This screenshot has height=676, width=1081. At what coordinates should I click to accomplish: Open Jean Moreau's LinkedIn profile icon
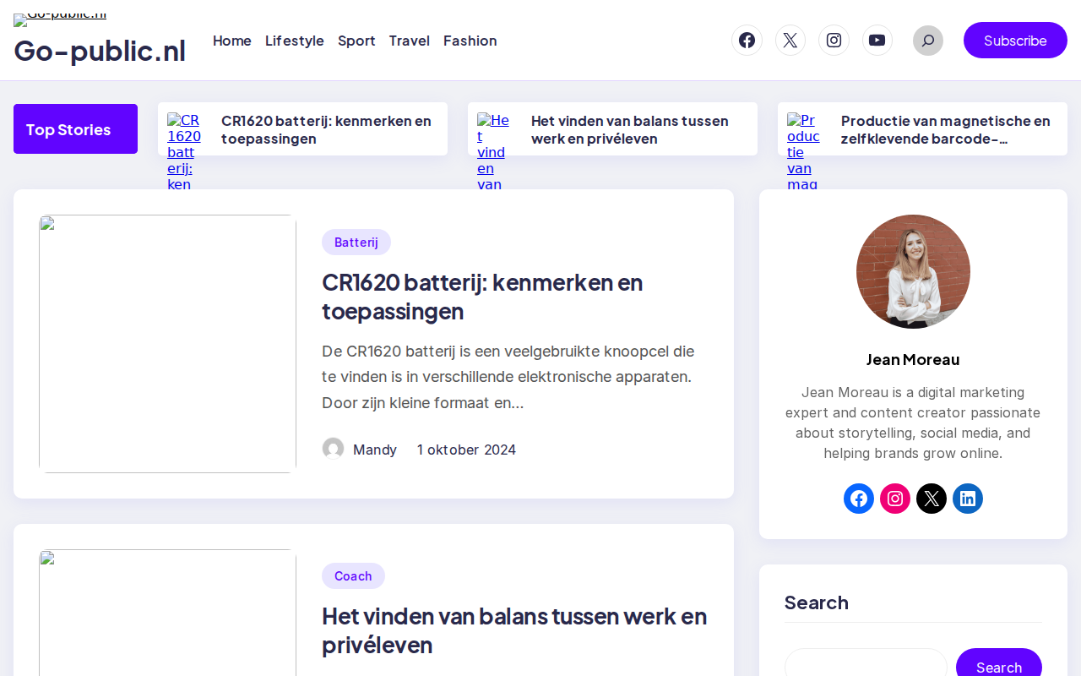tap(968, 499)
